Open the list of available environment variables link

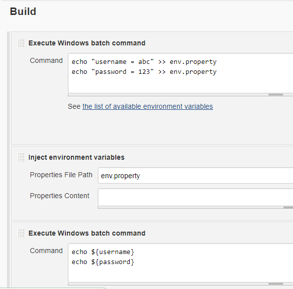[148, 106]
